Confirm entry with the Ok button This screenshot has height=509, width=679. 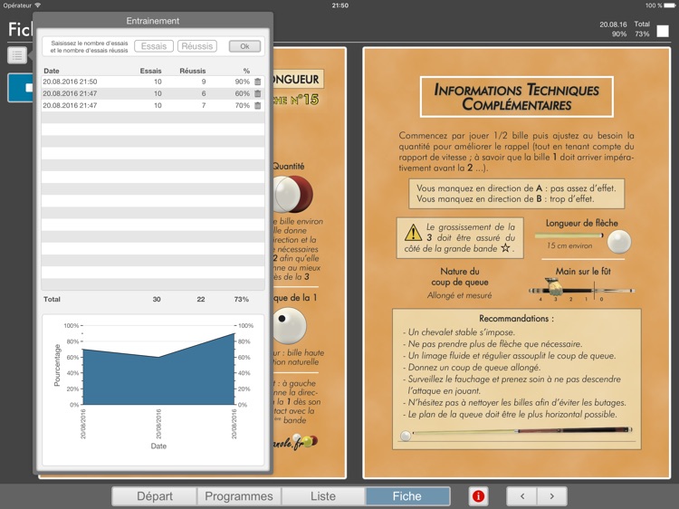[x=244, y=46]
